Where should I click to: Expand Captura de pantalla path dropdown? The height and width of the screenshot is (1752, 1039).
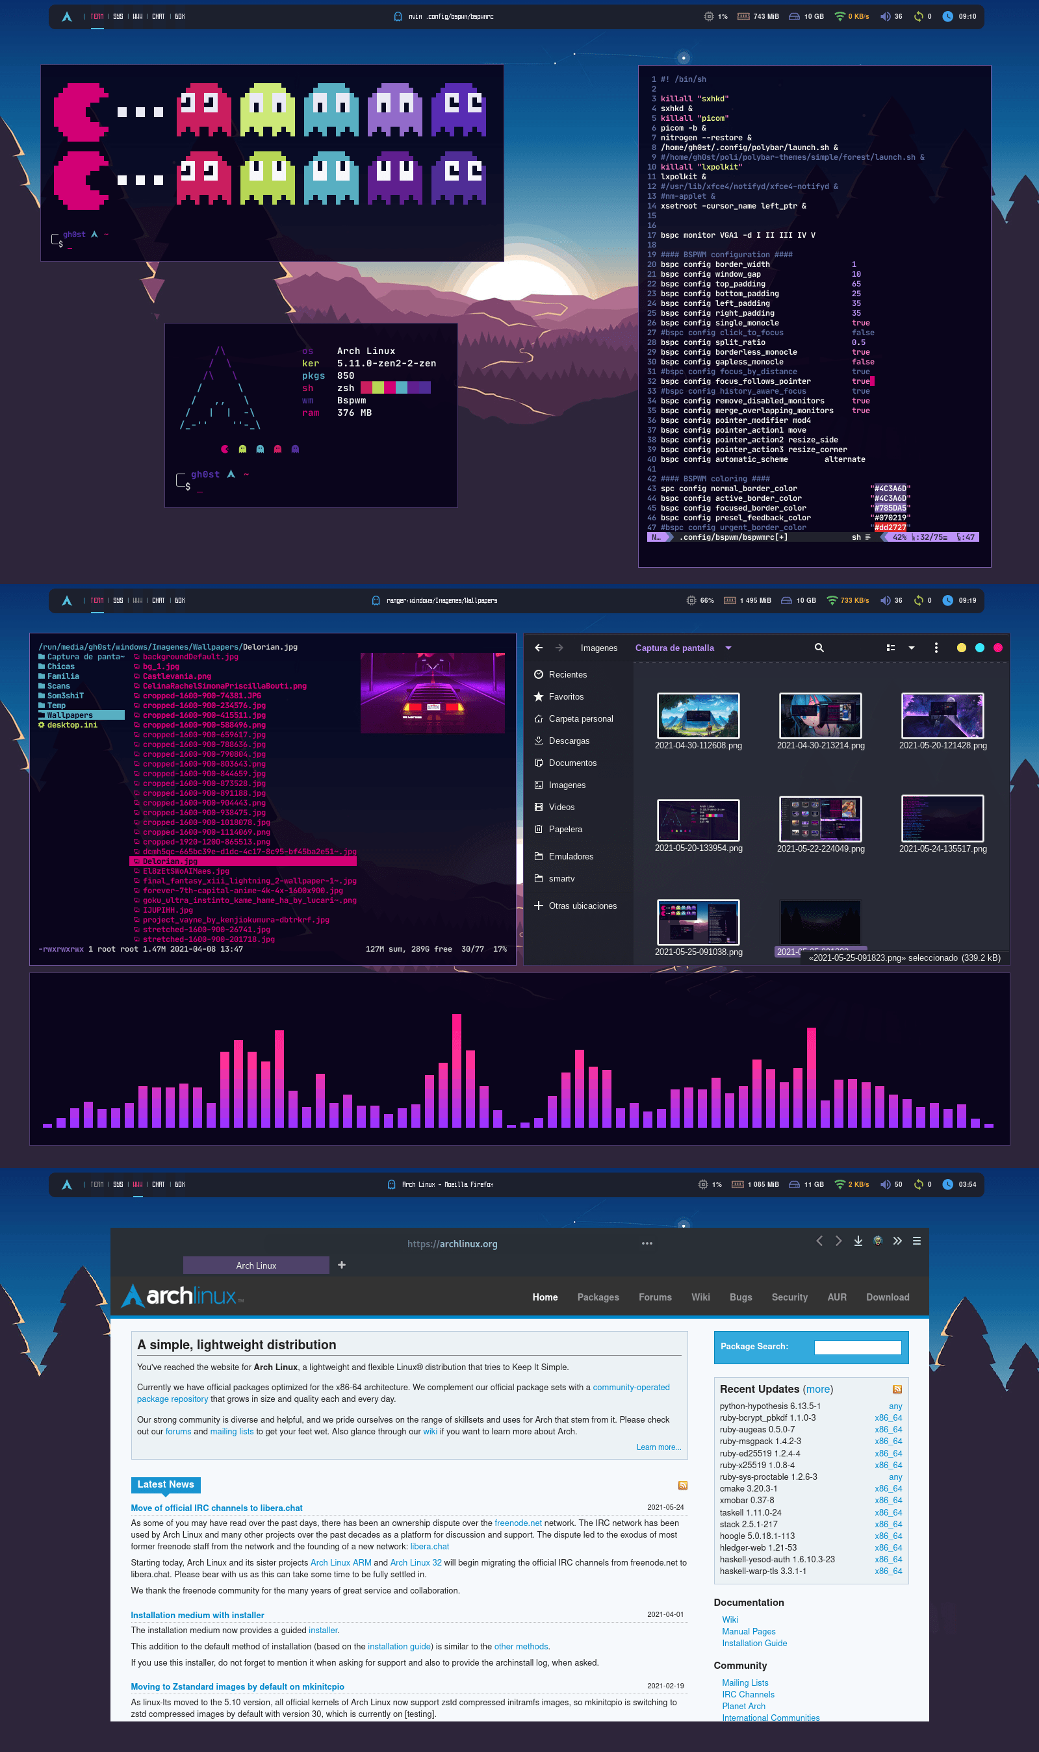coord(728,648)
